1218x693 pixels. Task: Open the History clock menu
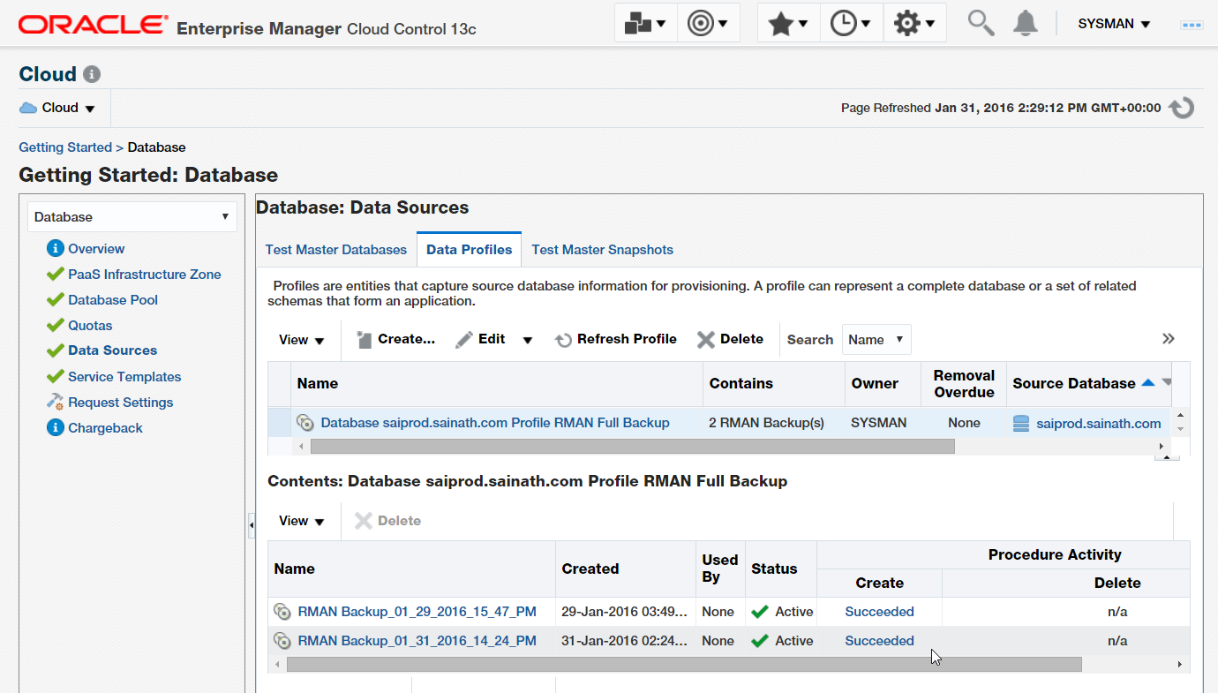pyautogui.click(x=851, y=24)
